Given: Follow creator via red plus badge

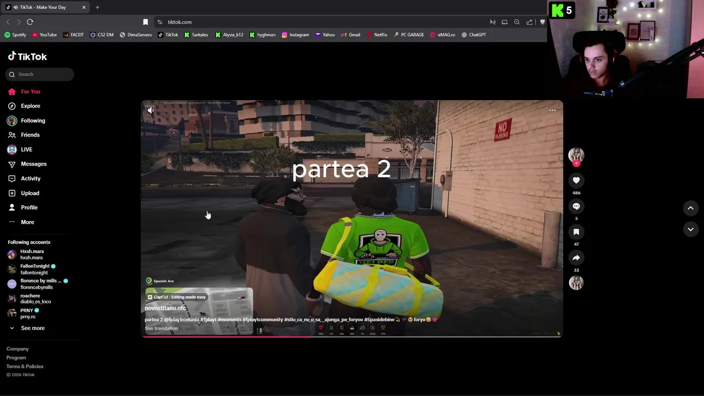Looking at the screenshot, I should click(x=576, y=163).
